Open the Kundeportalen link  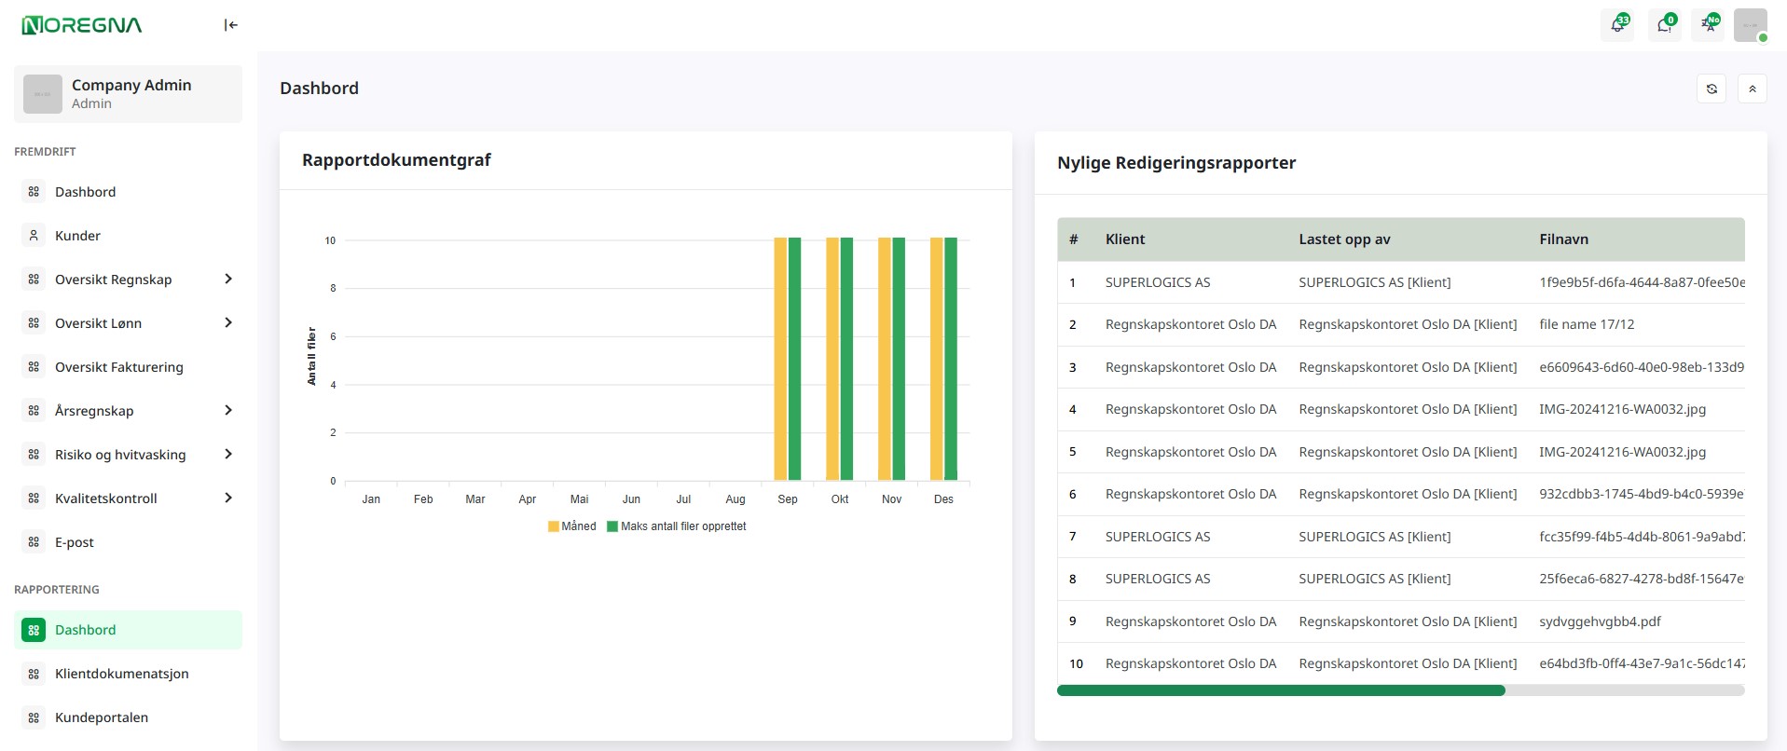(x=101, y=717)
